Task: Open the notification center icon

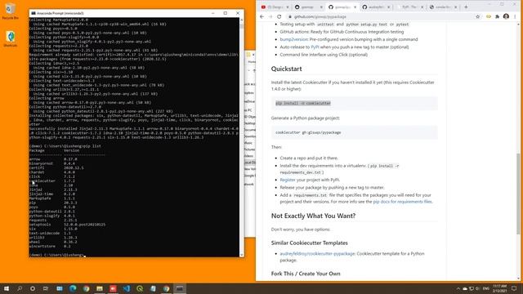Action: pos(514,288)
